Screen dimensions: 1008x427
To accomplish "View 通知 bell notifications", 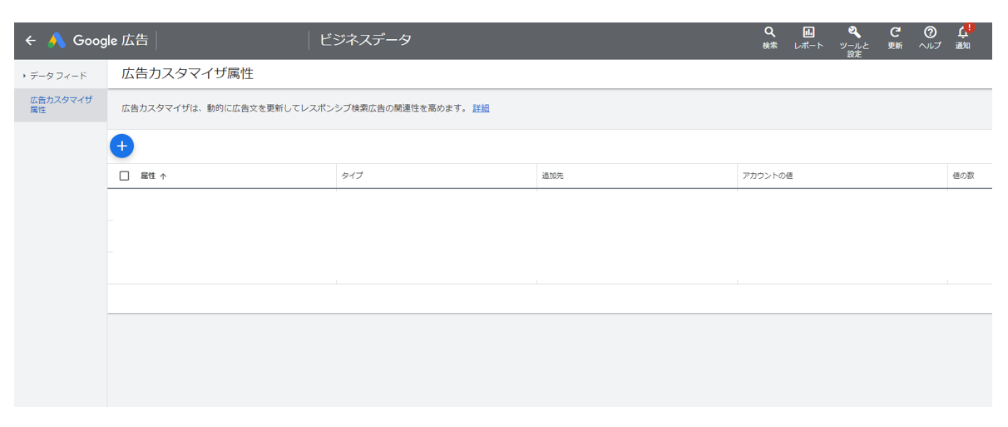I will point(963,38).
